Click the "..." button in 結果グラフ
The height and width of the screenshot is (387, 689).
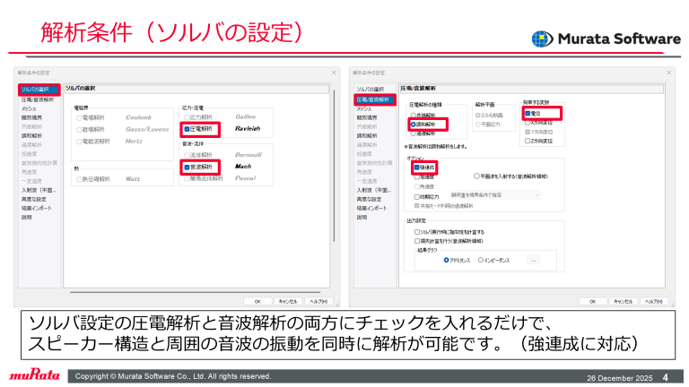[x=535, y=260]
